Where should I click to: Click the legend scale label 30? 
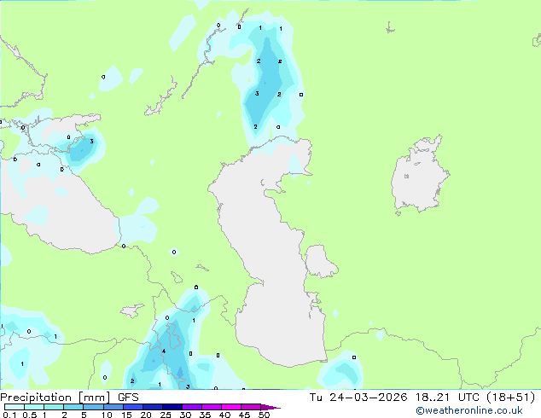point(185,415)
